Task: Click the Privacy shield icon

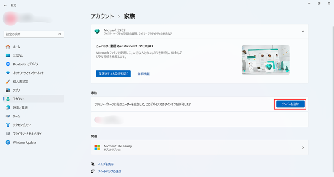Action: pyautogui.click(x=8, y=134)
